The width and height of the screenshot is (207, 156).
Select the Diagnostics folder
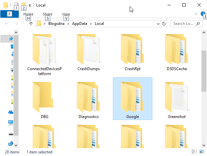(89, 100)
